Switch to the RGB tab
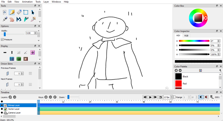 coord(186,36)
